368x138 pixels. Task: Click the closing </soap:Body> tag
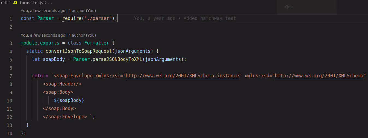tap(60, 108)
